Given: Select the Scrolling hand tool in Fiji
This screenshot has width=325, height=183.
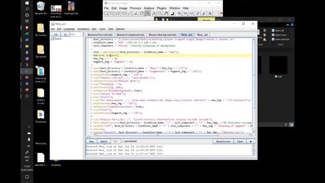Looking at the screenshot, I should pos(166,14).
